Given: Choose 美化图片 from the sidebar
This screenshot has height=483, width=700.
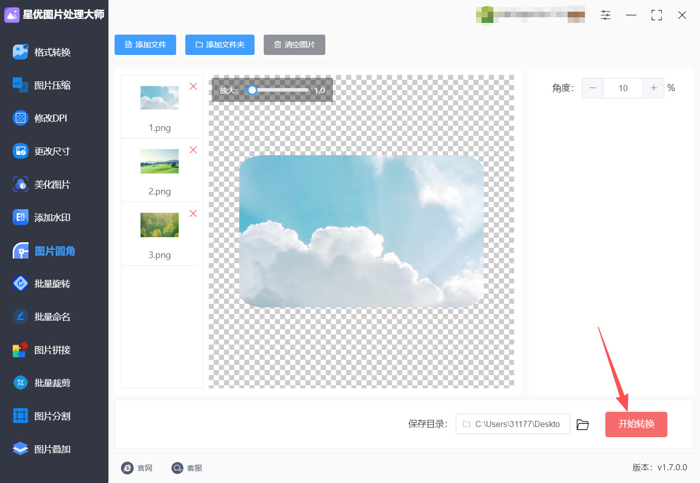Looking at the screenshot, I should 52,184.
